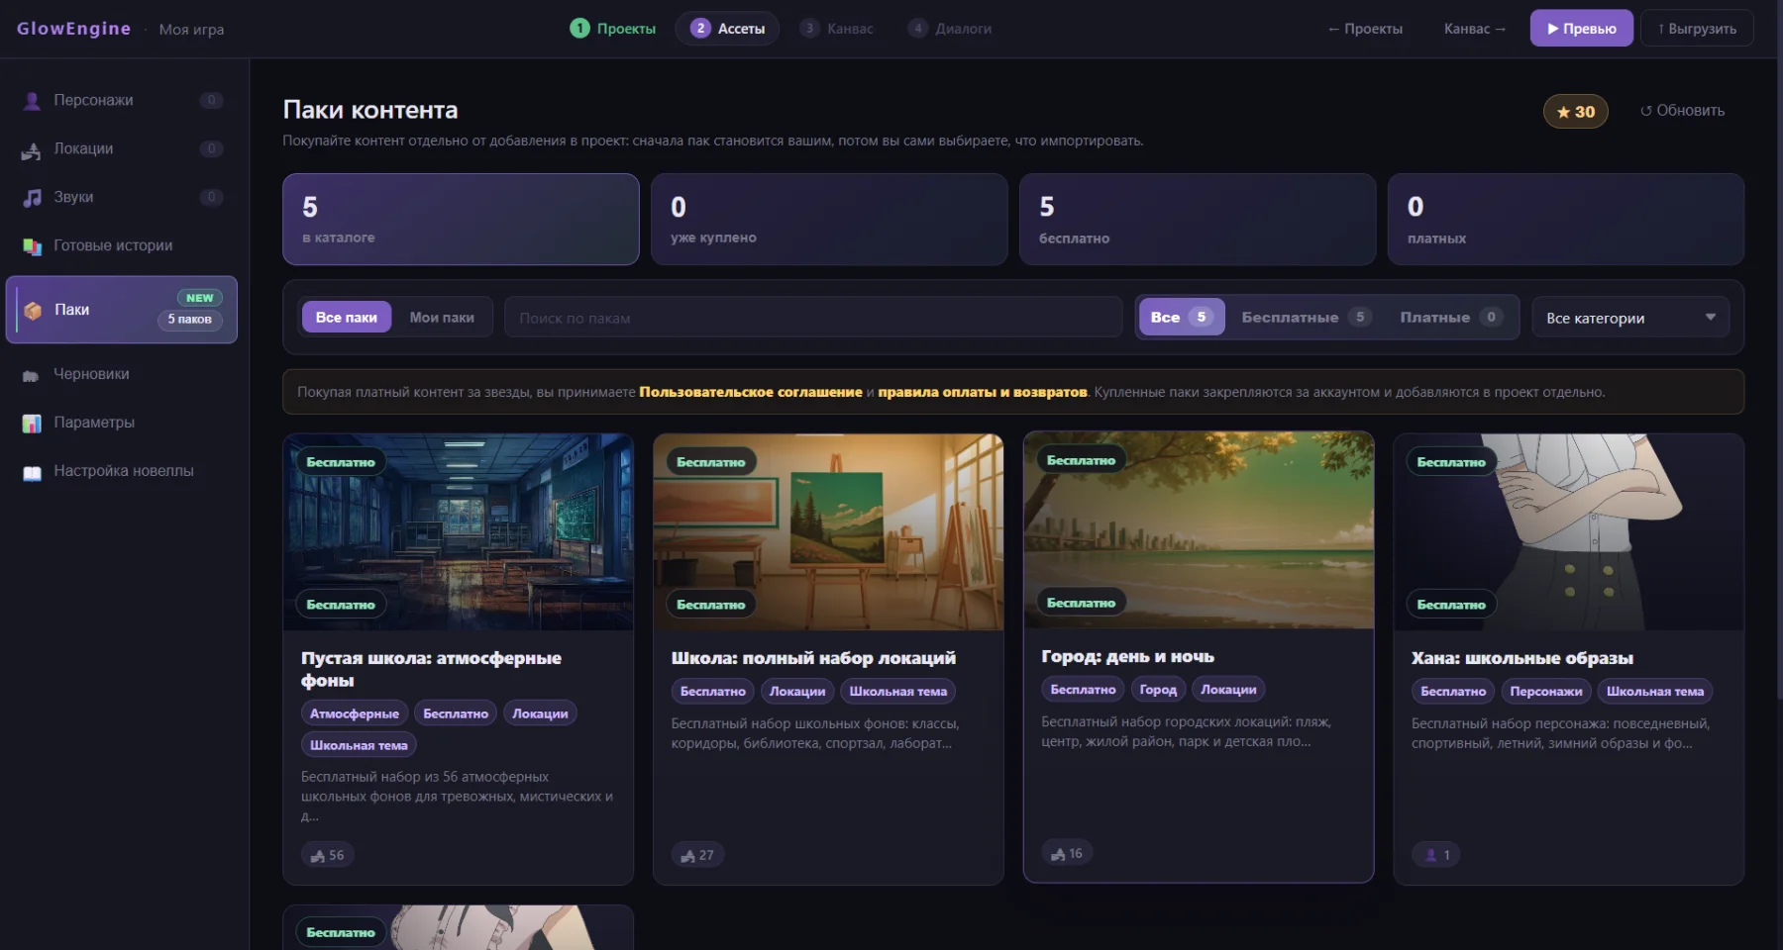Image resolution: width=1783 pixels, height=950 pixels.
Task: Open the Пустая школа pack thumbnail
Action: 458,532
